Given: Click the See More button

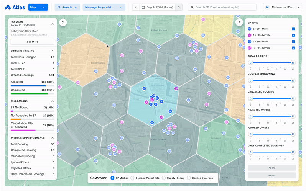Looking at the screenshot, I should [x=32, y=42].
